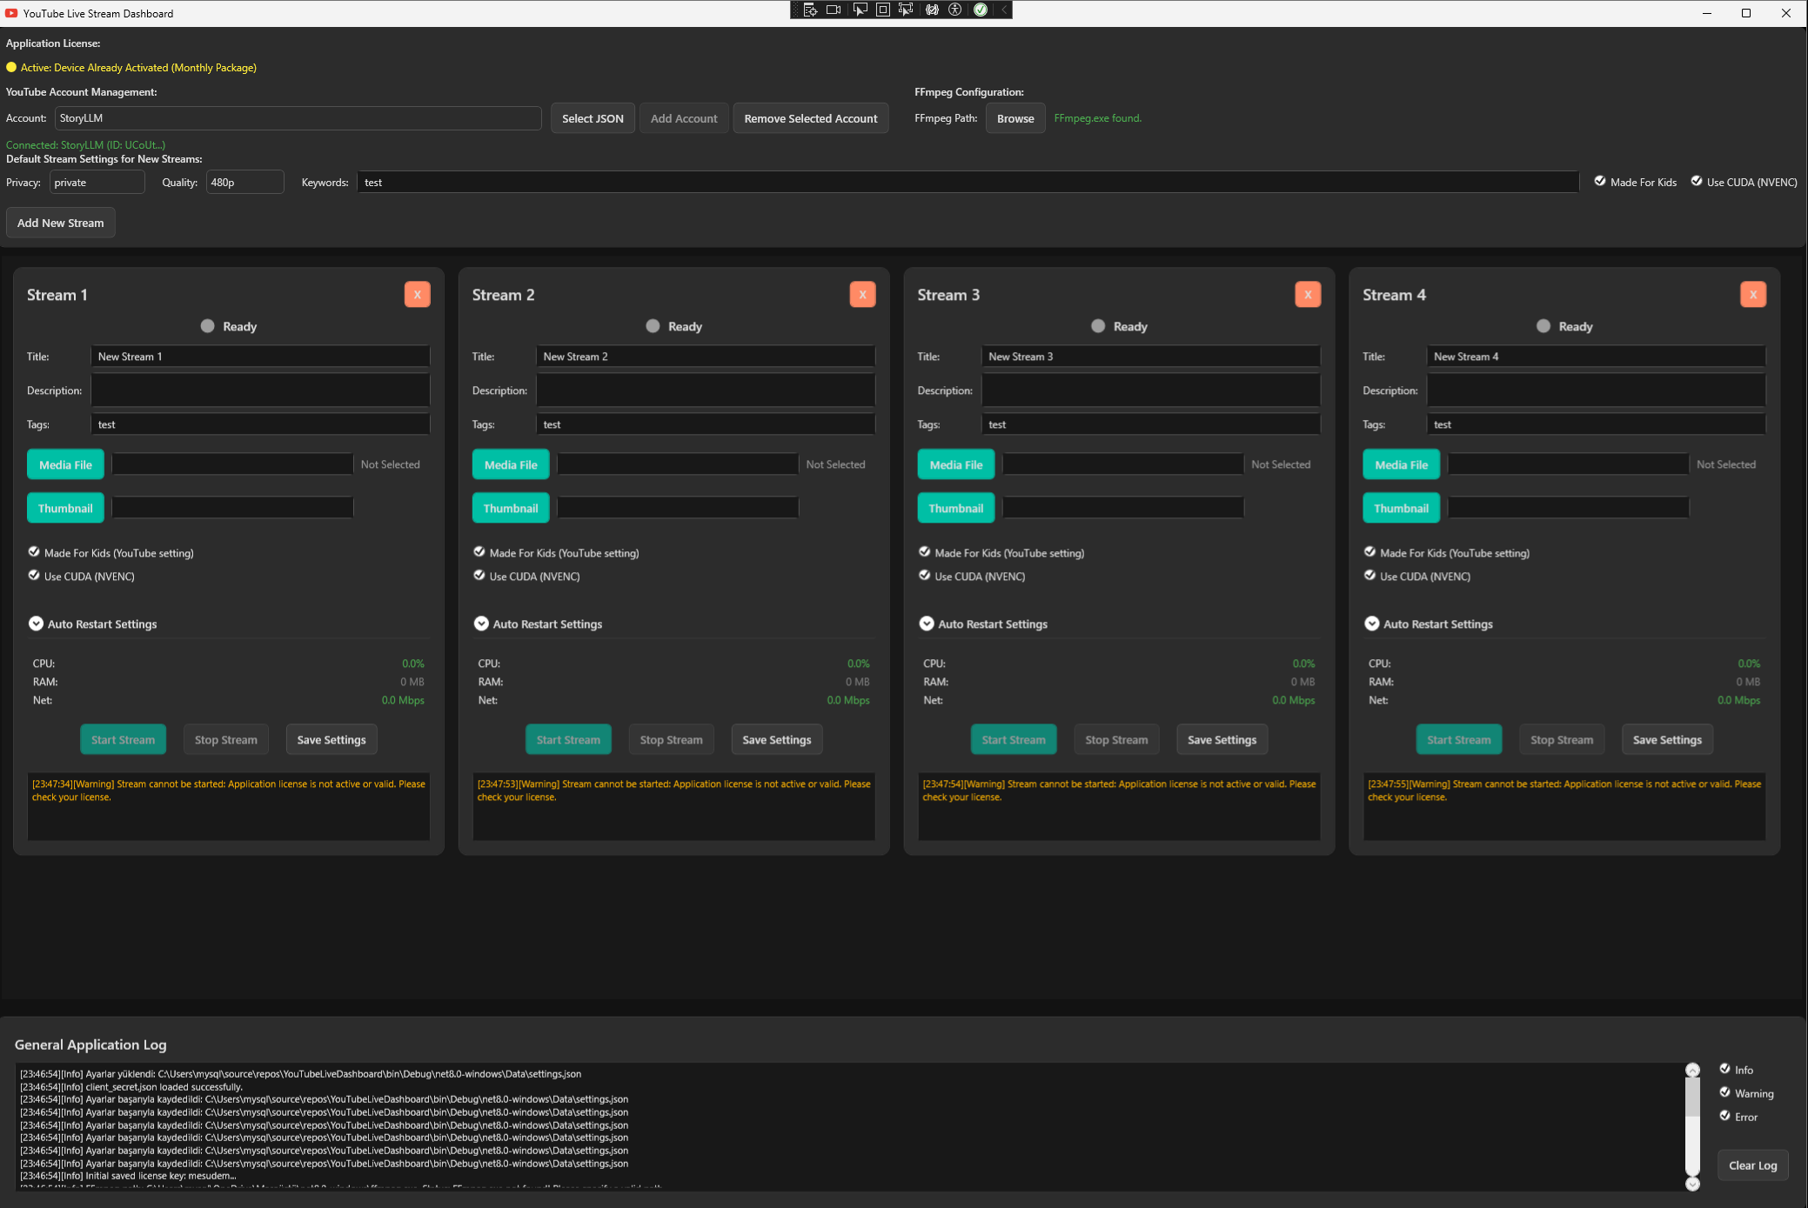This screenshot has width=1808, height=1208.
Task: Click the General Application Log scrollbar thumb
Action: click(x=1692, y=1097)
